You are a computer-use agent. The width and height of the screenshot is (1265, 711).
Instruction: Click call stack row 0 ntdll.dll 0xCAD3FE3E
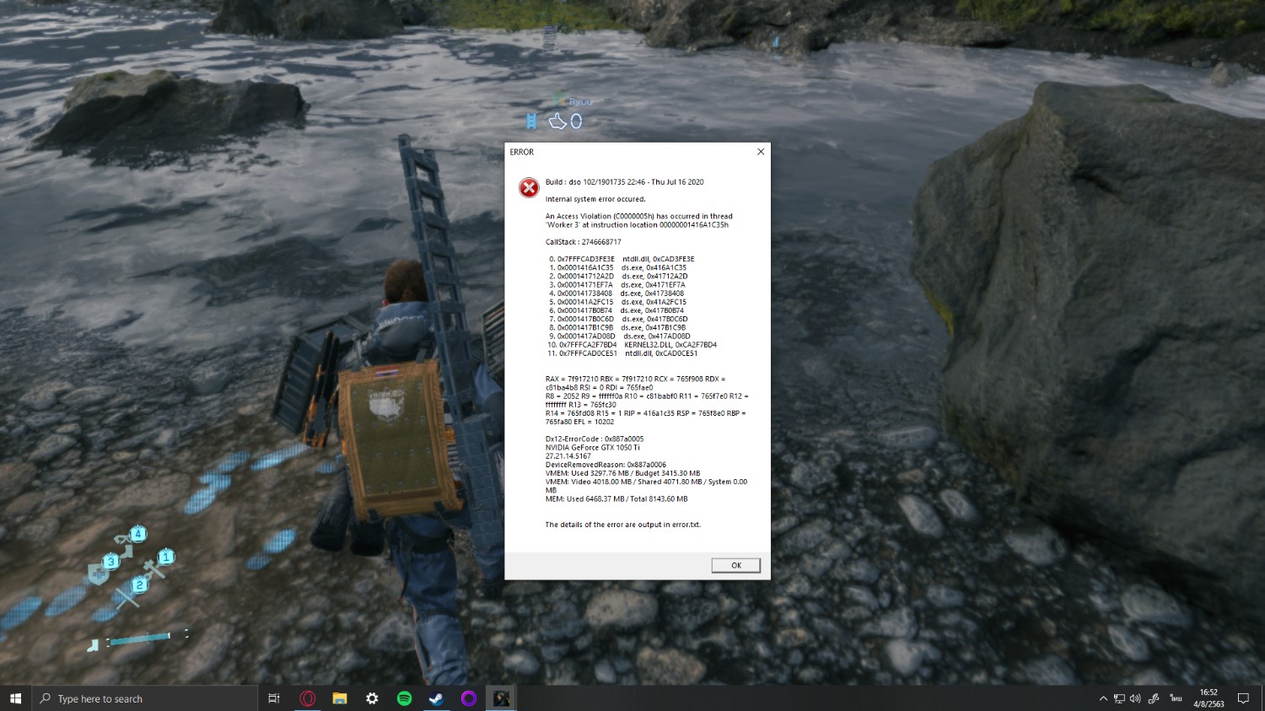coord(622,259)
